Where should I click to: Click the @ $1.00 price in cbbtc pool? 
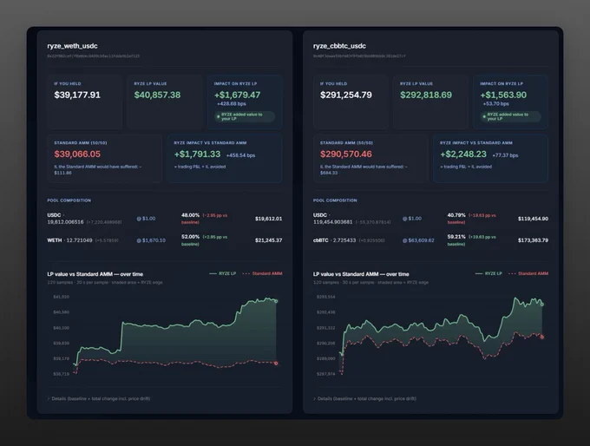click(x=412, y=219)
